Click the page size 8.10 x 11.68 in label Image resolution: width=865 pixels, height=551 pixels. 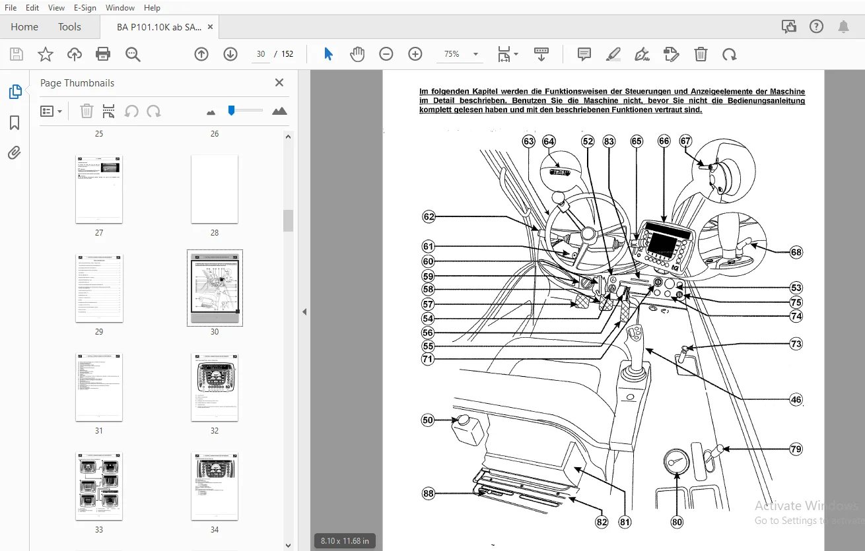click(x=344, y=540)
